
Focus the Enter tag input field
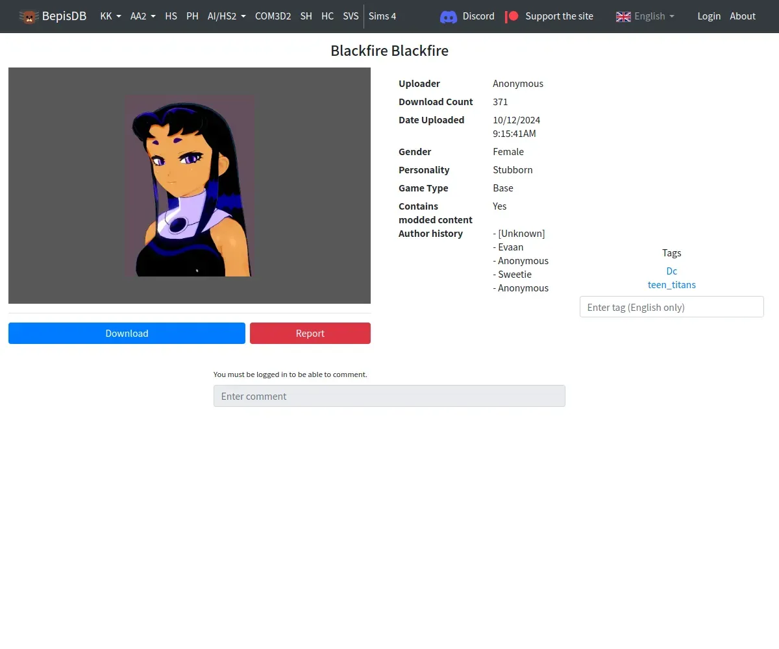(x=672, y=307)
